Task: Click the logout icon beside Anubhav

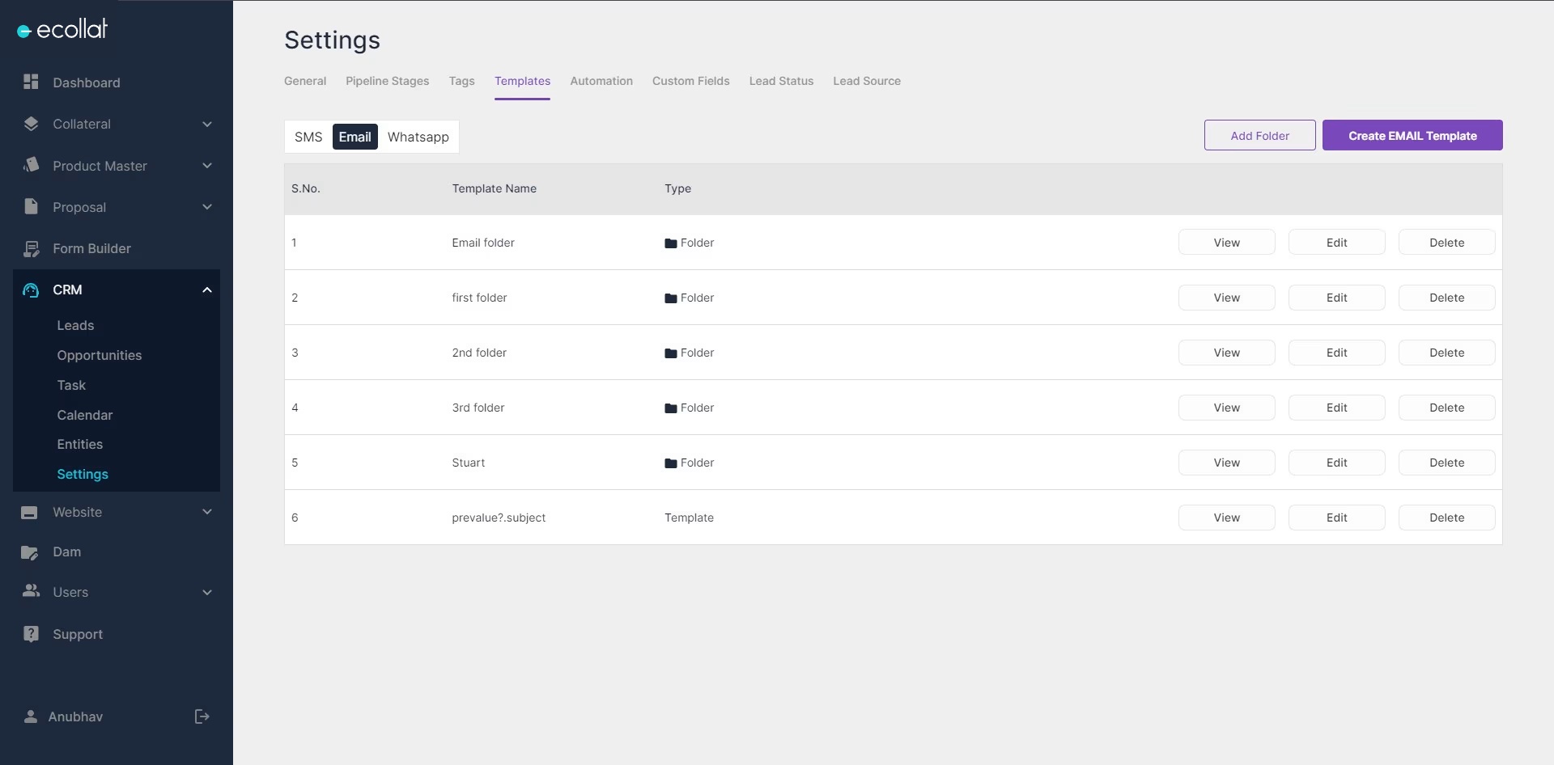Action: coord(202,716)
